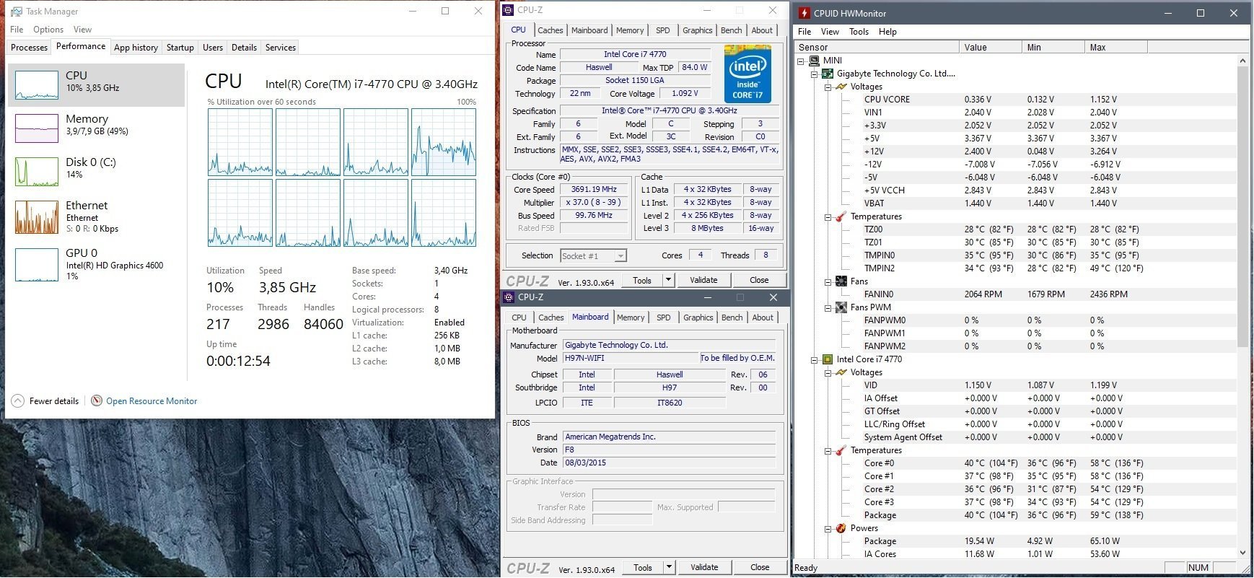
Task: Click the Powers group flame icon
Action: click(x=841, y=528)
